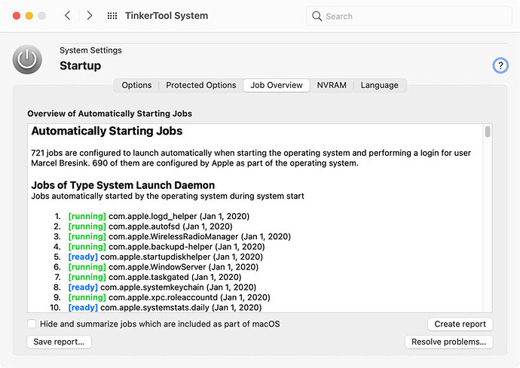Click the report scrollbar thumb
520x368 pixels.
pos(487,132)
